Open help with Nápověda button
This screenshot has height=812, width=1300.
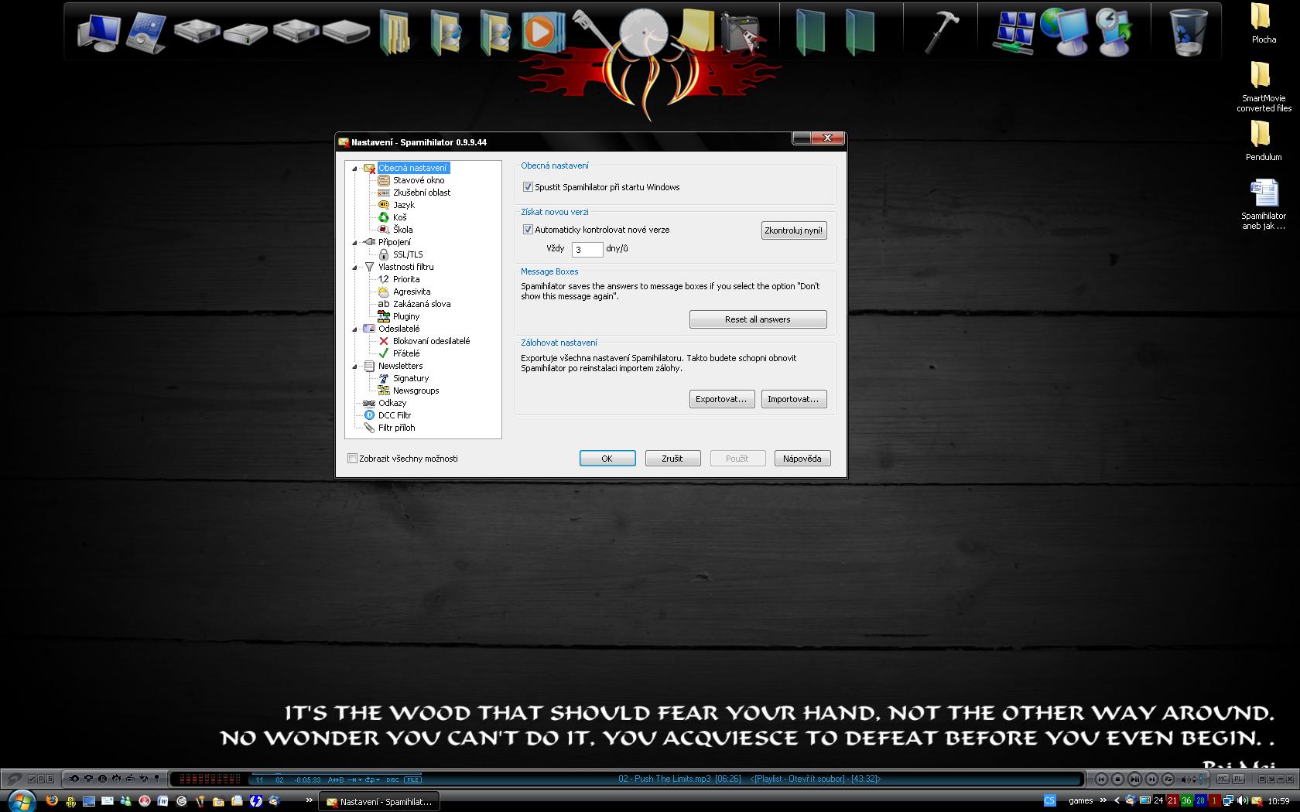[x=802, y=459]
